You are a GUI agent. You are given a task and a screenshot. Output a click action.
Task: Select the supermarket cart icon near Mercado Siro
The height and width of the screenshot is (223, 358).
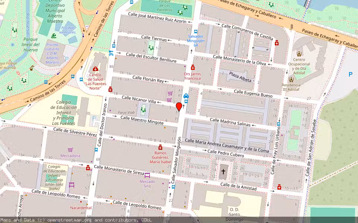147,175
